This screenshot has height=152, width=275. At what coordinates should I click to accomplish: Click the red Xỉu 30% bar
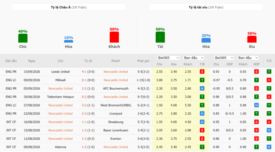click(252, 39)
